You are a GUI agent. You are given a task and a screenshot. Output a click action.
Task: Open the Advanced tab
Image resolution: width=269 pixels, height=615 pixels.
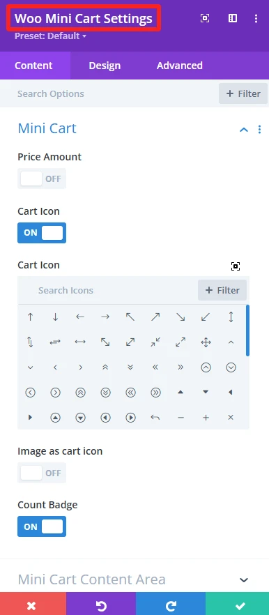(180, 66)
